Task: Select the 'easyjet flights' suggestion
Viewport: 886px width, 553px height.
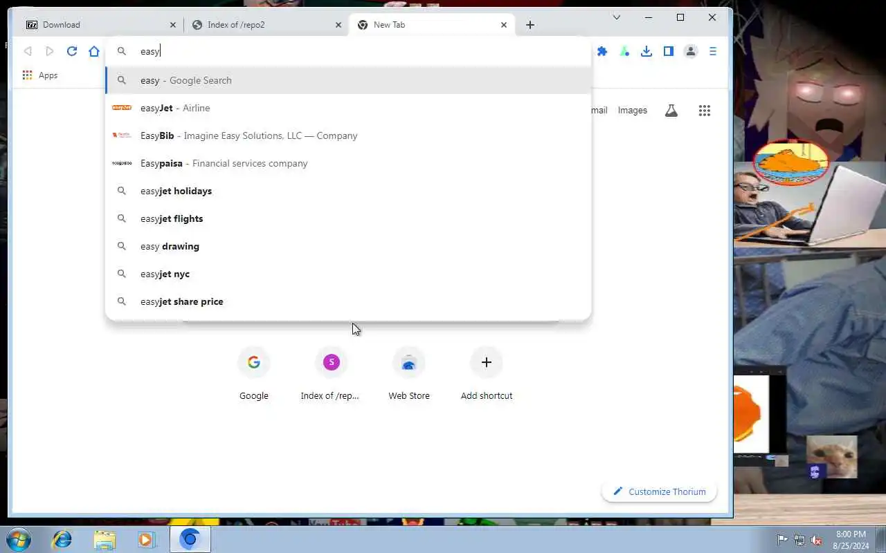Action: (348, 218)
